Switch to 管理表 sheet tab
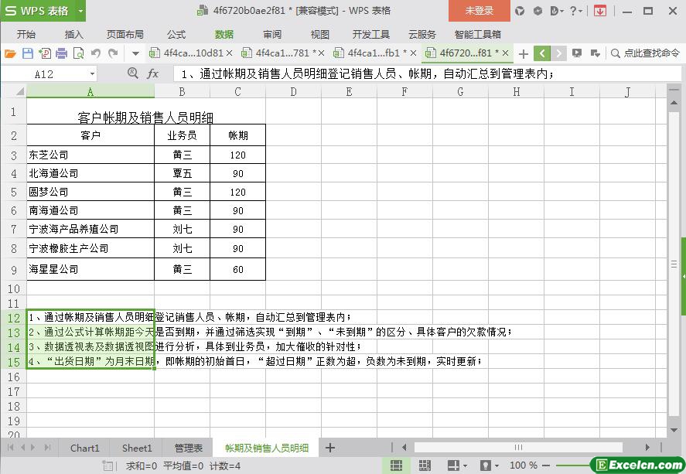Viewport: 686px width, 474px height. click(x=189, y=448)
